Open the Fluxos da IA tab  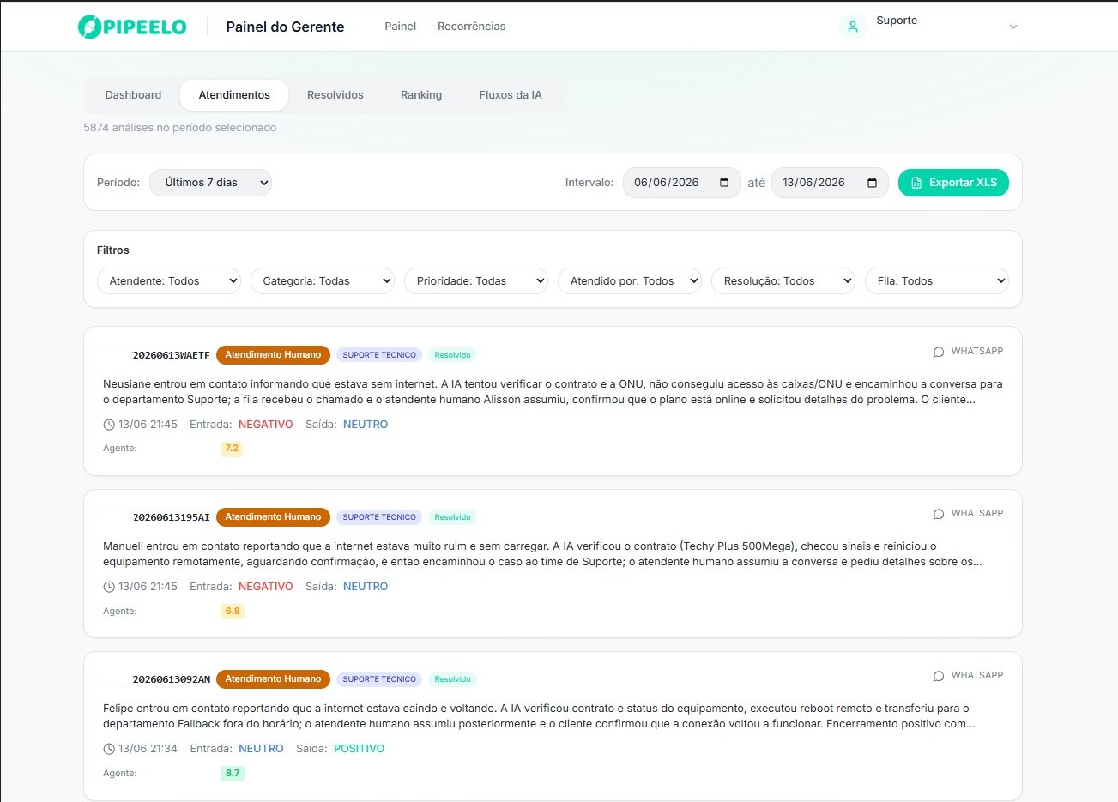[511, 95]
